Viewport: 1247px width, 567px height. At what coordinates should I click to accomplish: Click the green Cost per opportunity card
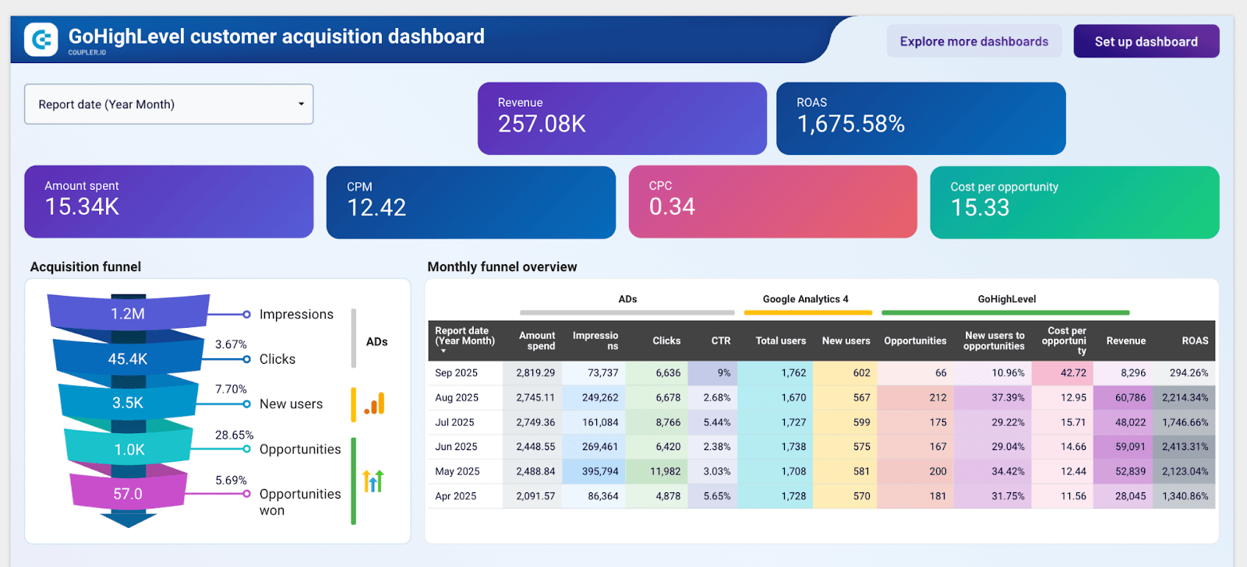1074,202
